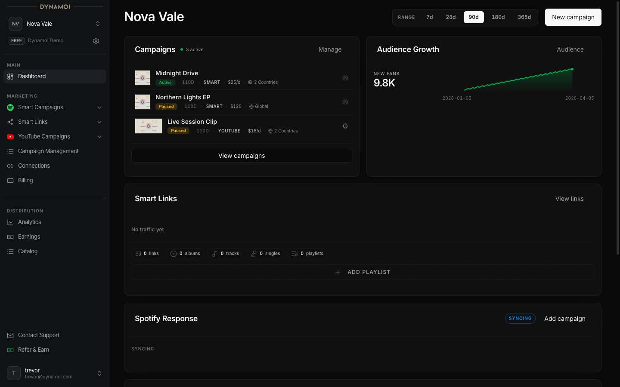
Task: Click Northern Lights EP cover thumbnail
Action: (143, 102)
